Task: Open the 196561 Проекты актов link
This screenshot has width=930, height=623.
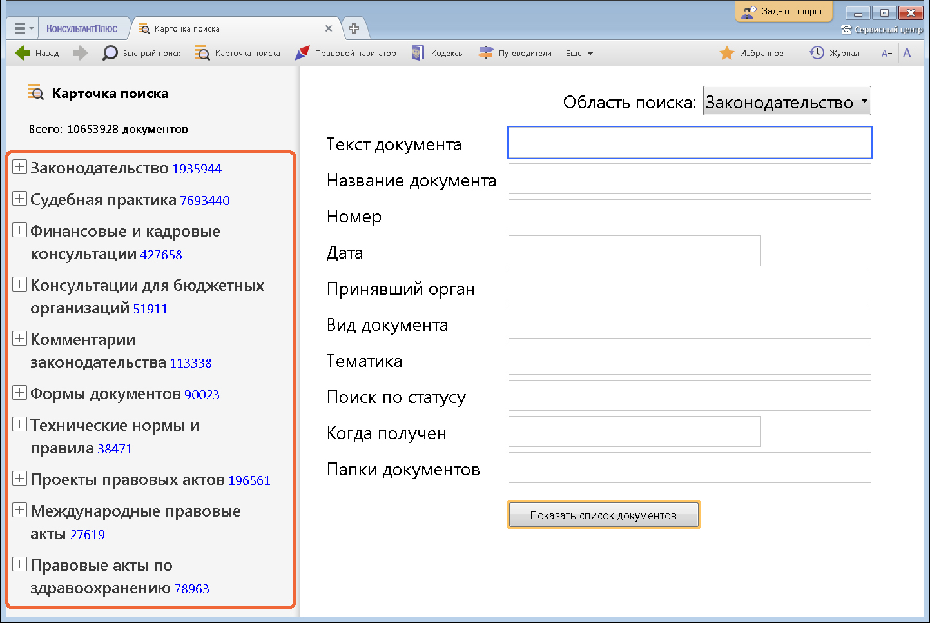Action: 249,480
